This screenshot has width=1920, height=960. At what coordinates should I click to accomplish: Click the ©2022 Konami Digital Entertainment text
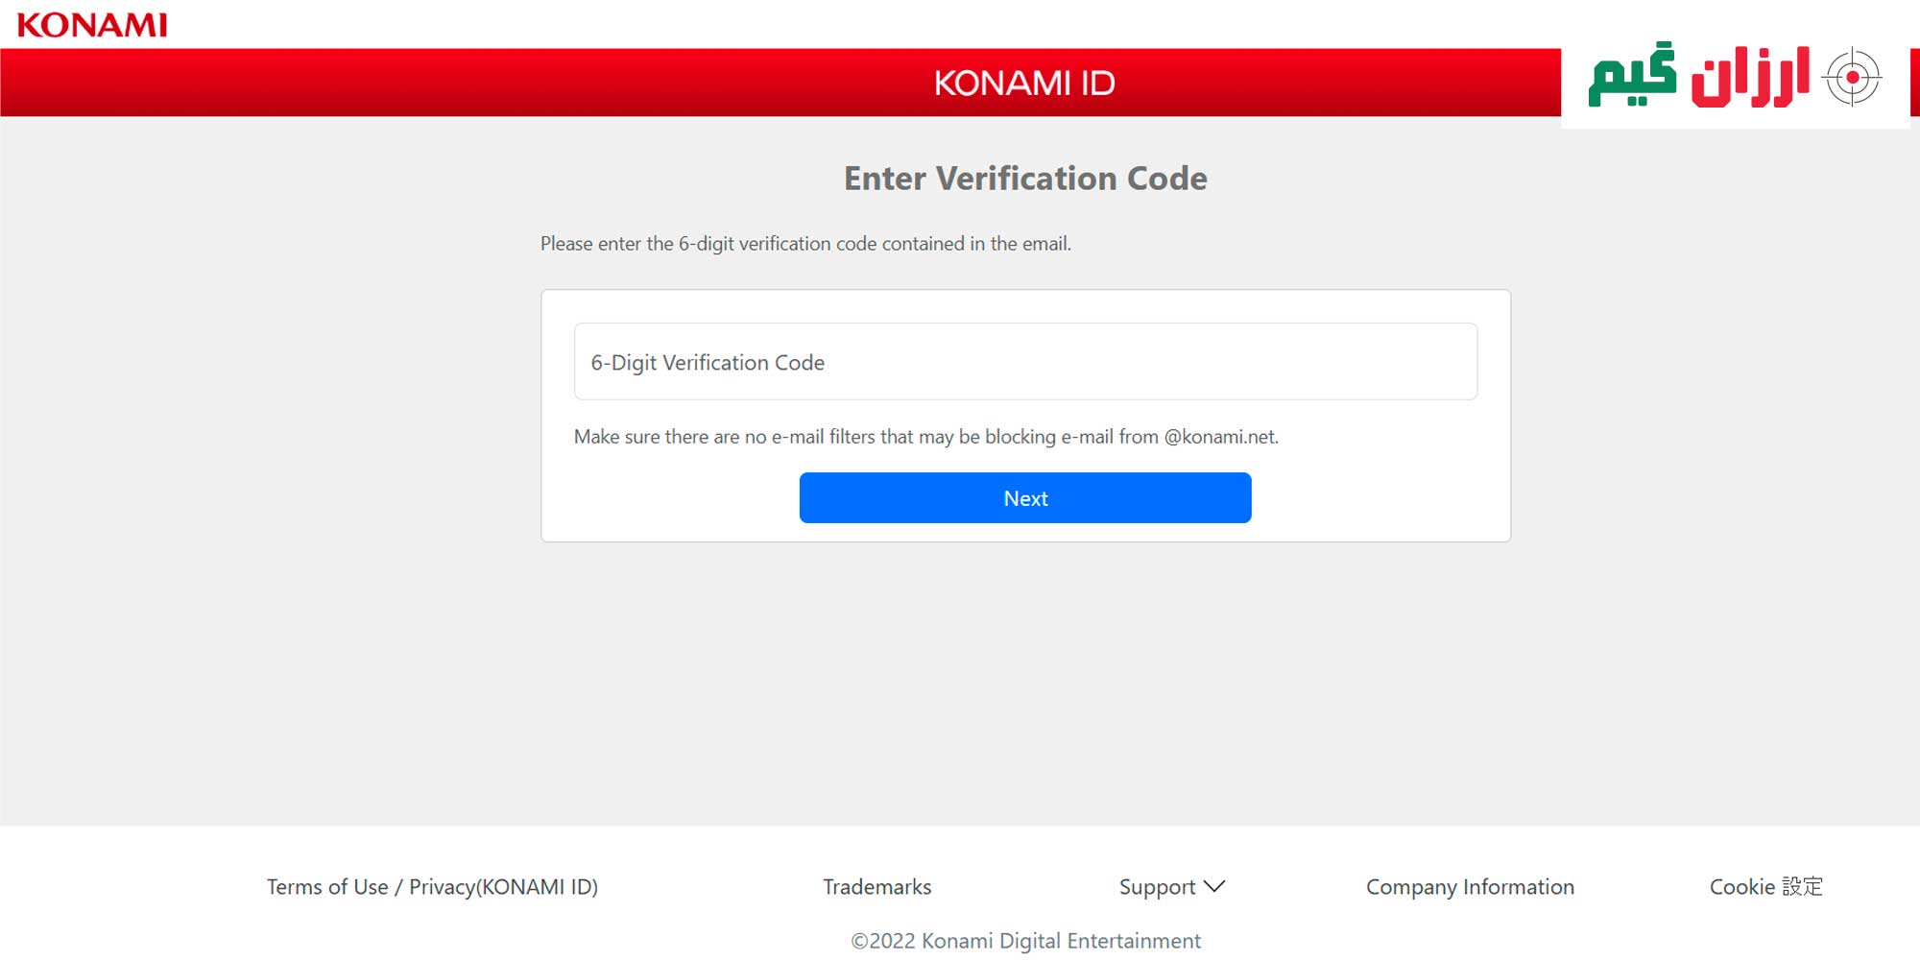pyautogui.click(x=1025, y=941)
